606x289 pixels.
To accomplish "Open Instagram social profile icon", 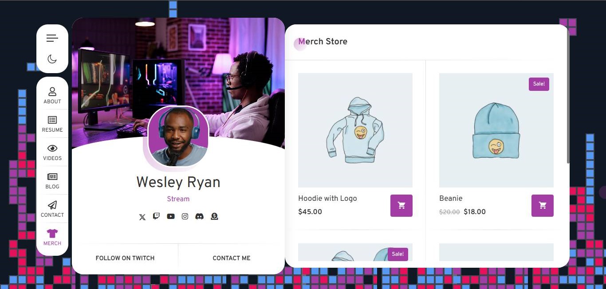I will click(185, 216).
